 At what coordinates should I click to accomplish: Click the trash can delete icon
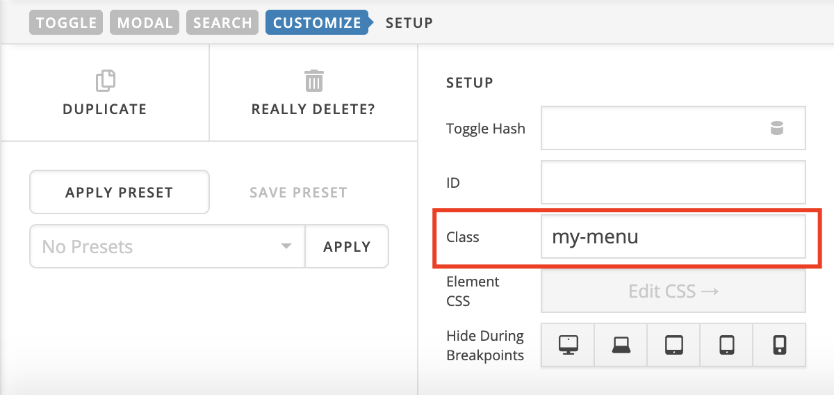pyautogui.click(x=313, y=81)
